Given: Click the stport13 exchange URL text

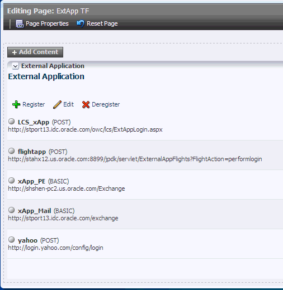Looking at the screenshot, I should click(x=63, y=218).
